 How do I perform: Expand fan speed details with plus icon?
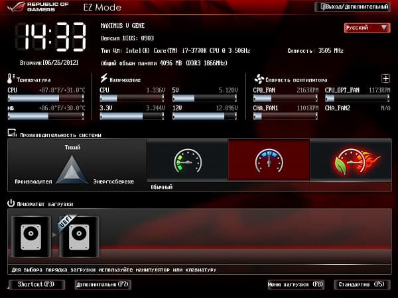click(385, 79)
